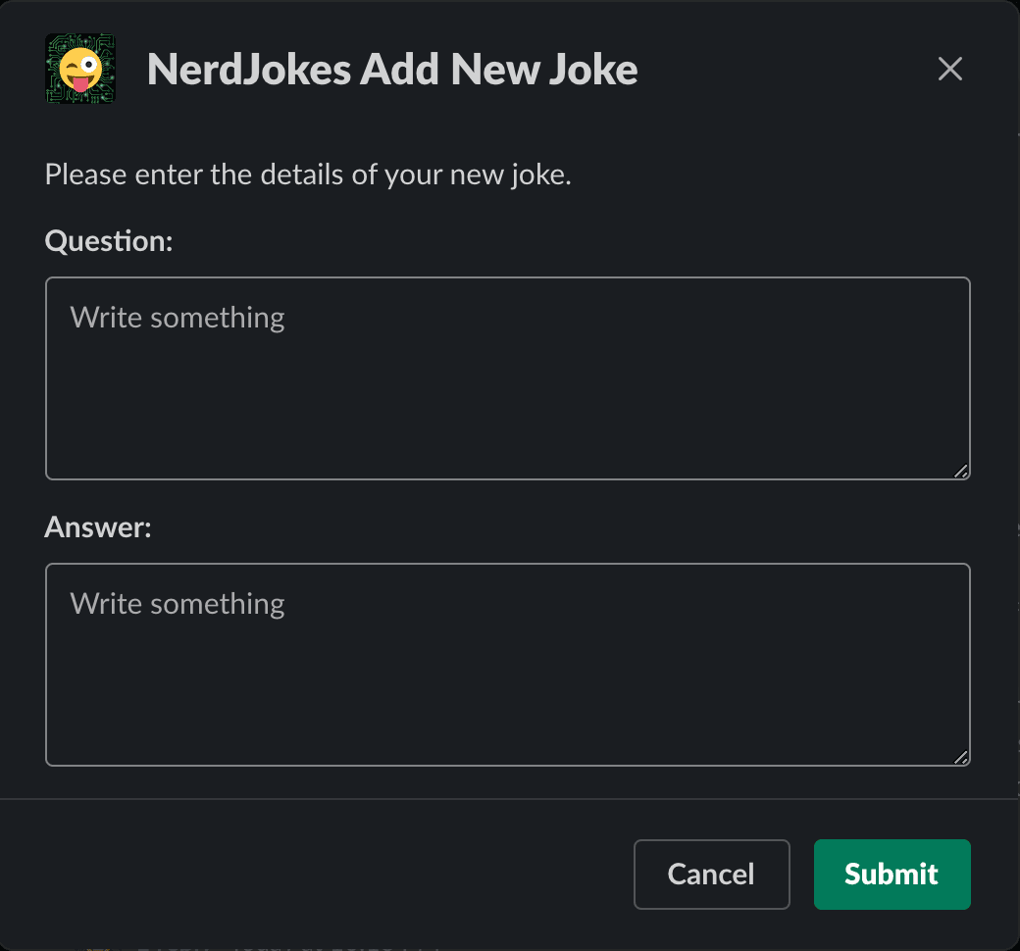Click inside the Answer text area
This screenshot has height=951, width=1020.
pyautogui.click(x=508, y=665)
